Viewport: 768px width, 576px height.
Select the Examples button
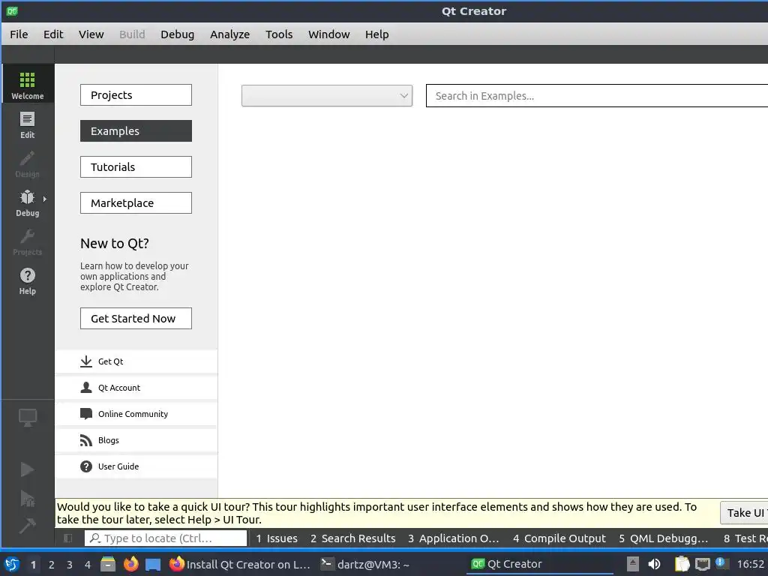pyautogui.click(x=136, y=130)
